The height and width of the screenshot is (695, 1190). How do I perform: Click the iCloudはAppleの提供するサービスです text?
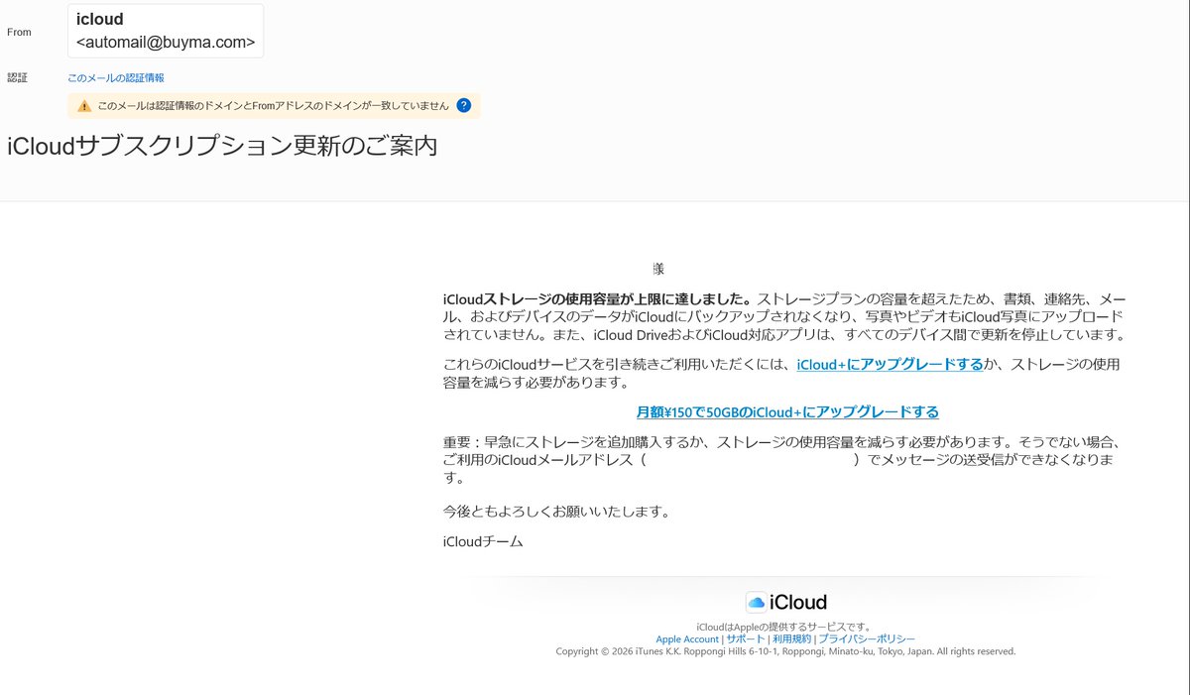click(x=784, y=627)
